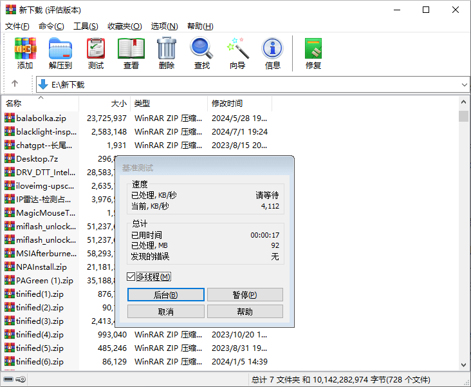
Task: Click the 后台(B) button
Action: click(166, 295)
